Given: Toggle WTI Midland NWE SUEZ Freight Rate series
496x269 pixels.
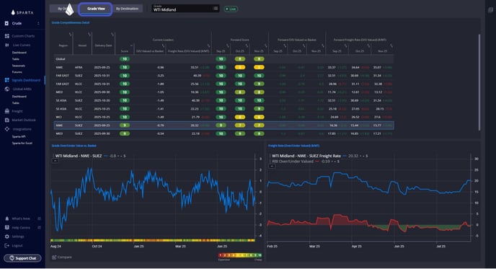Looking at the screenshot, I should [x=306, y=156].
